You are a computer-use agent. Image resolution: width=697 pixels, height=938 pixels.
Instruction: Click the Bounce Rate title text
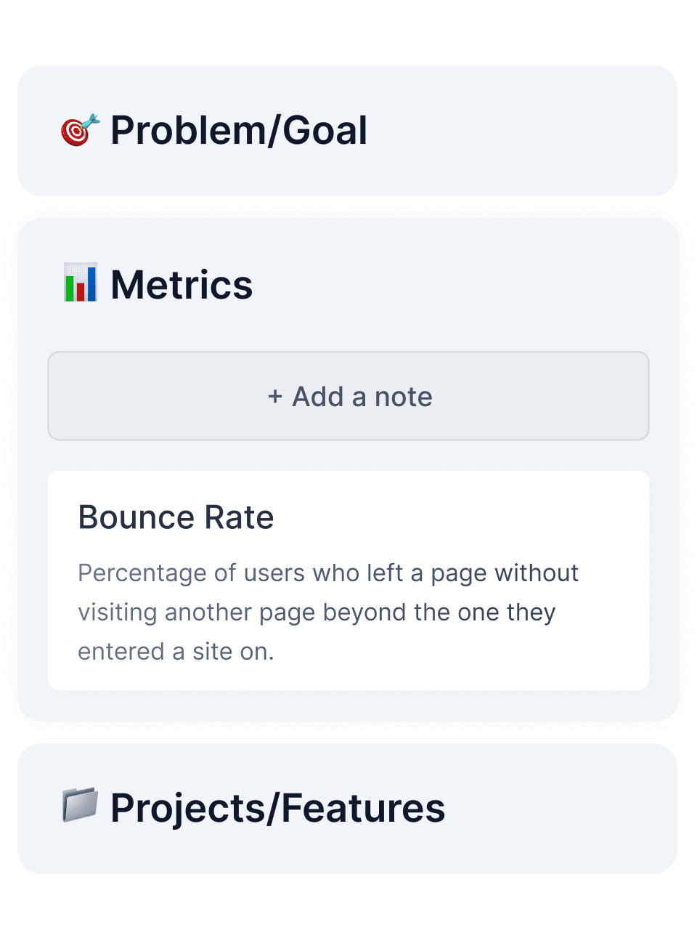(x=176, y=517)
